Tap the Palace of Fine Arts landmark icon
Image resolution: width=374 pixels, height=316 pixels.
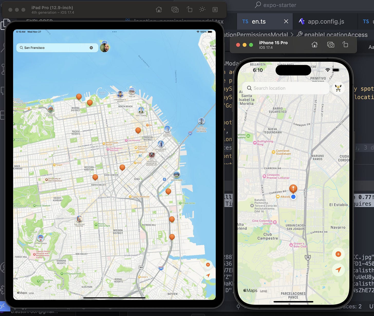[51, 109]
